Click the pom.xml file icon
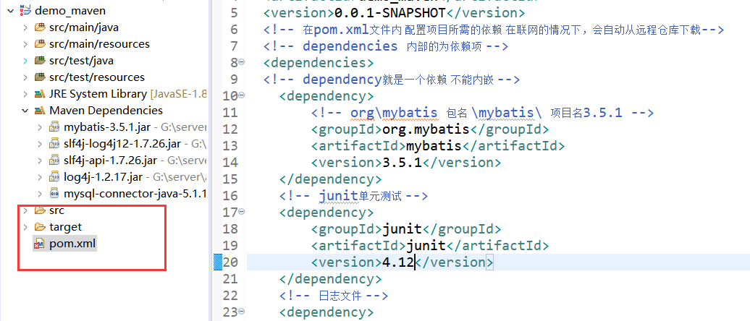The width and height of the screenshot is (750, 321). pyautogui.click(x=39, y=244)
